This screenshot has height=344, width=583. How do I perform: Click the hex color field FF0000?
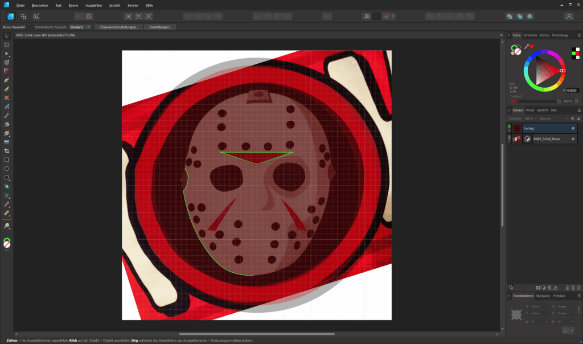coord(571,91)
